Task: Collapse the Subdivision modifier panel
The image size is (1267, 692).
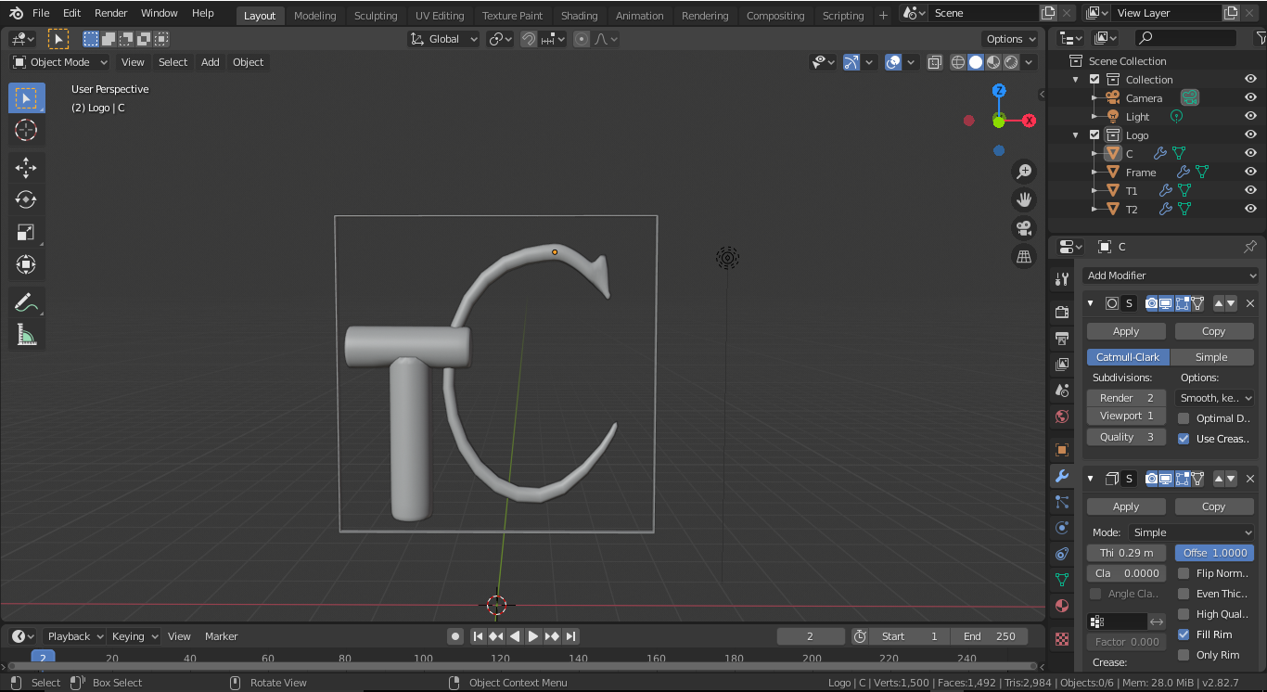Action: (1091, 303)
